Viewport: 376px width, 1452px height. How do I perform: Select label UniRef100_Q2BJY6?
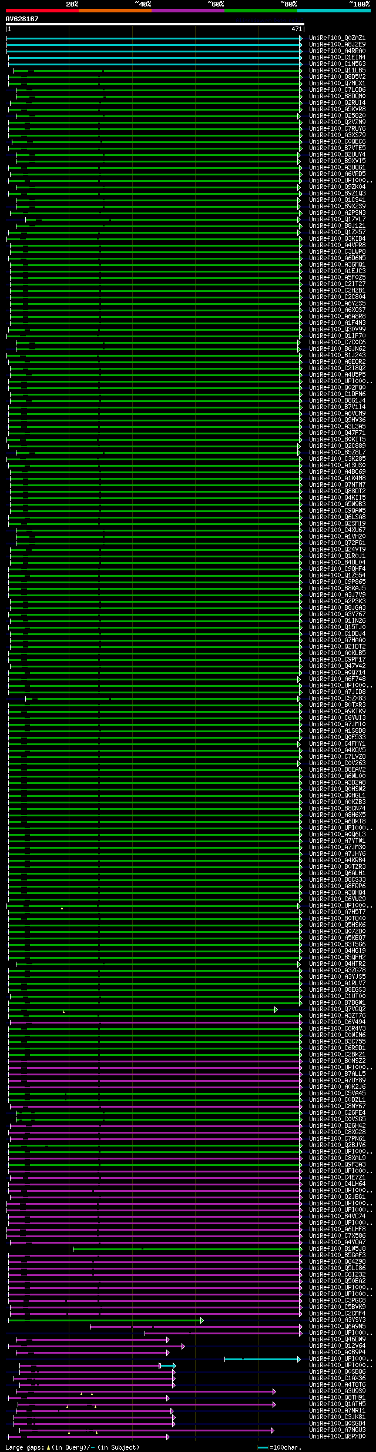(x=337, y=1145)
